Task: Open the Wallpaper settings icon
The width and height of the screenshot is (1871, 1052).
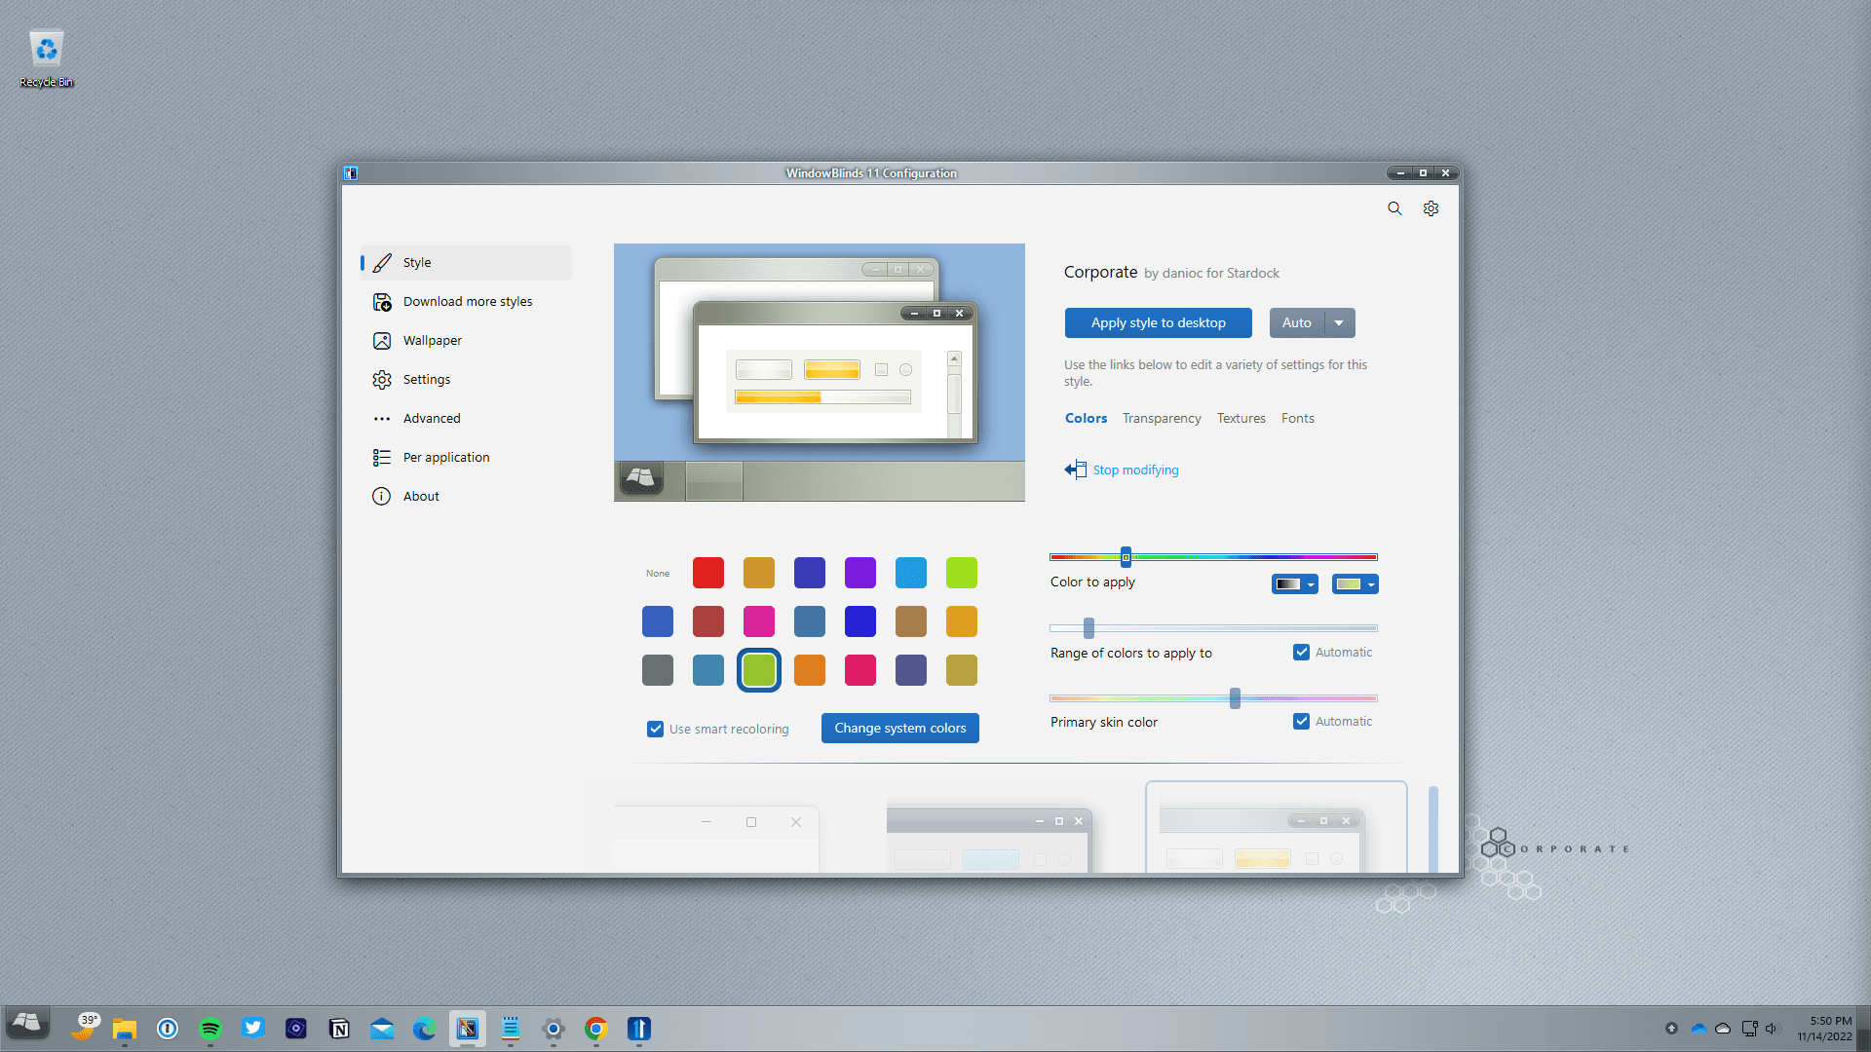Action: pyautogui.click(x=382, y=341)
